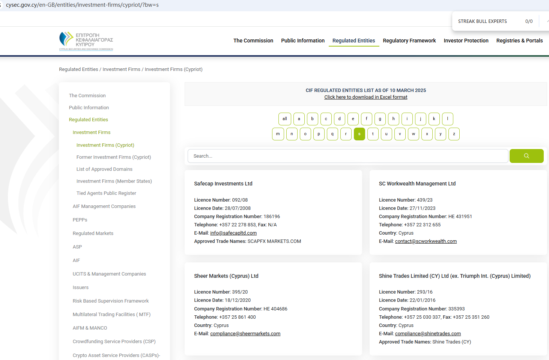This screenshot has width=549, height=360.
Task: Click Investment Firms breadcrumb link
Action: (x=121, y=69)
